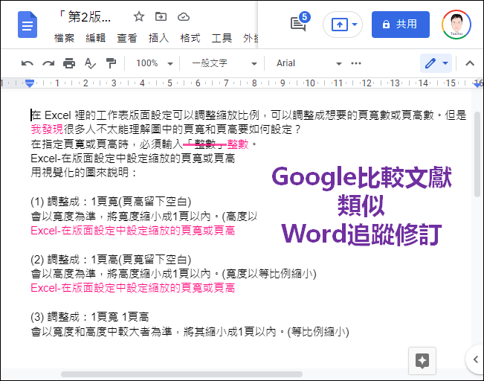
Task: Click the heading (2) 調整成:1頁高
Action: (x=111, y=260)
